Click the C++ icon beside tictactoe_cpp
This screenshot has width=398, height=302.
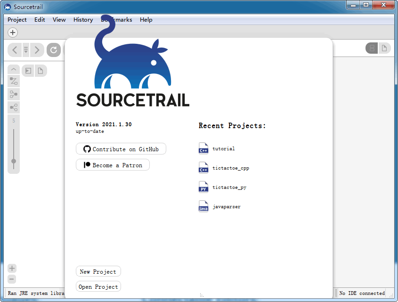[203, 168]
